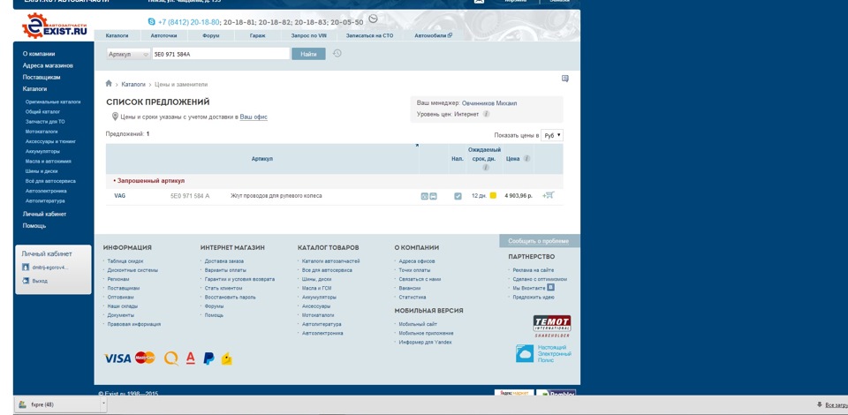The width and height of the screenshot is (848, 415).
Task: Click Выход to log out
Action: coord(40,281)
